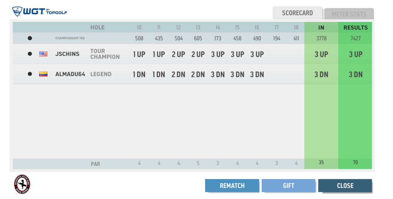The width and height of the screenshot is (393, 199).
Task: Click hole number 14 header
Action: [x=218, y=28]
